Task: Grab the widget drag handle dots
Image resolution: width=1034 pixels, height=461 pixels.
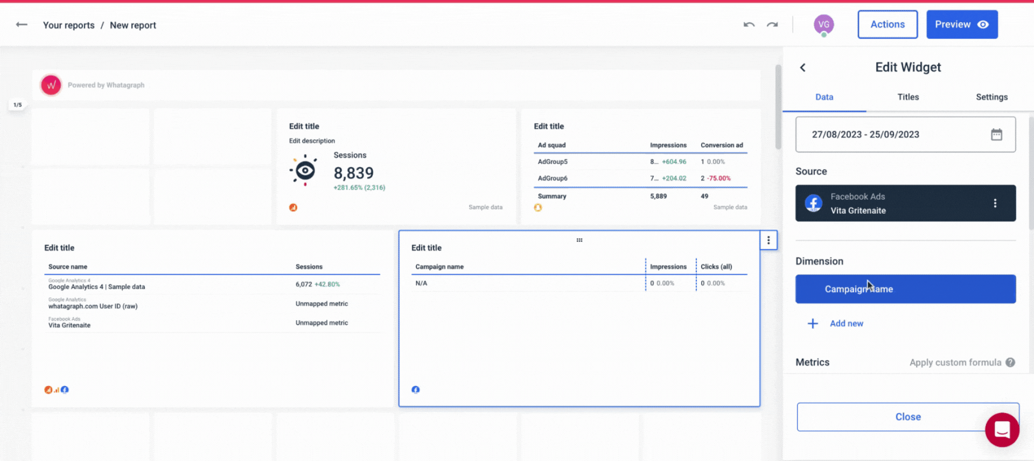Action: click(579, 240)
